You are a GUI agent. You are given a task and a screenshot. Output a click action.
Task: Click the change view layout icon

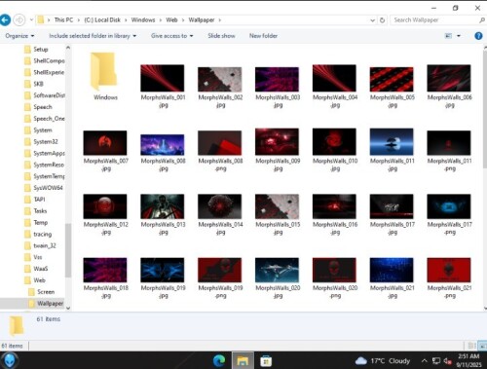pyautogui.click(x=448, y=36)
